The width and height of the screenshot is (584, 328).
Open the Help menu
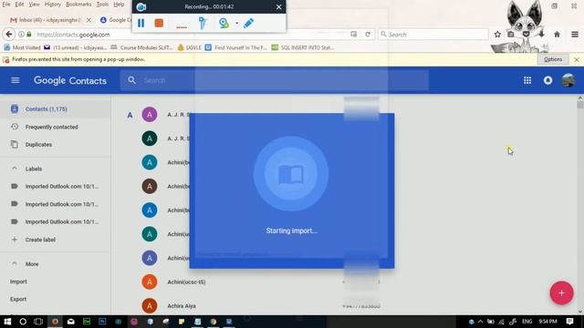pos(119,5)
